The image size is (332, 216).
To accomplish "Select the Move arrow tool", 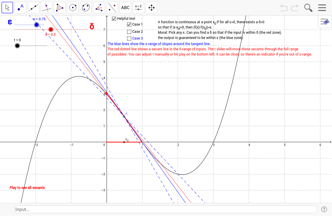I will click(x=7, y=8).
